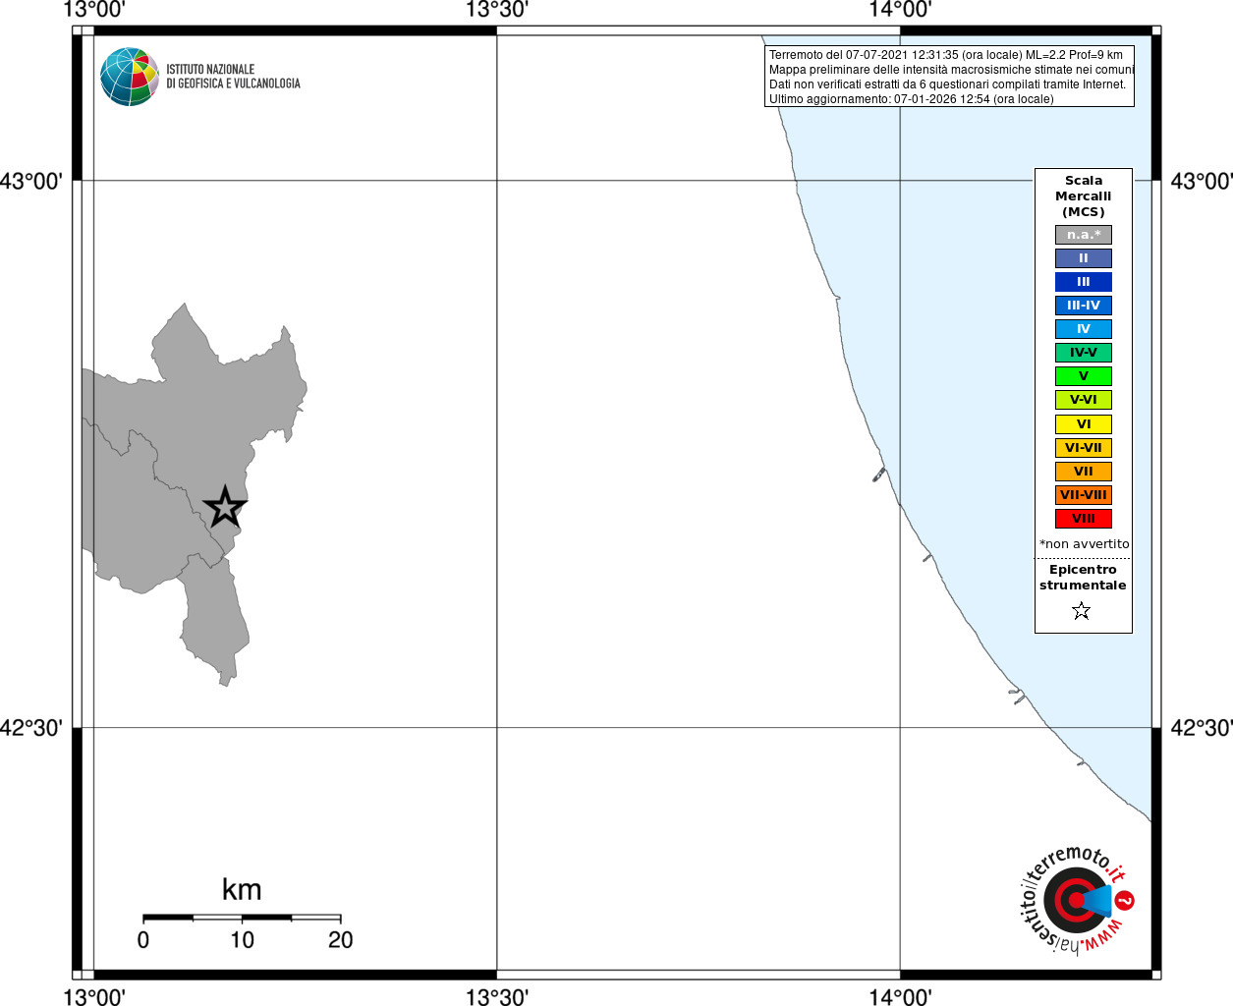
Task: Click the 'Mappa preliminare delle intensità' line
Action: (951, 70)
